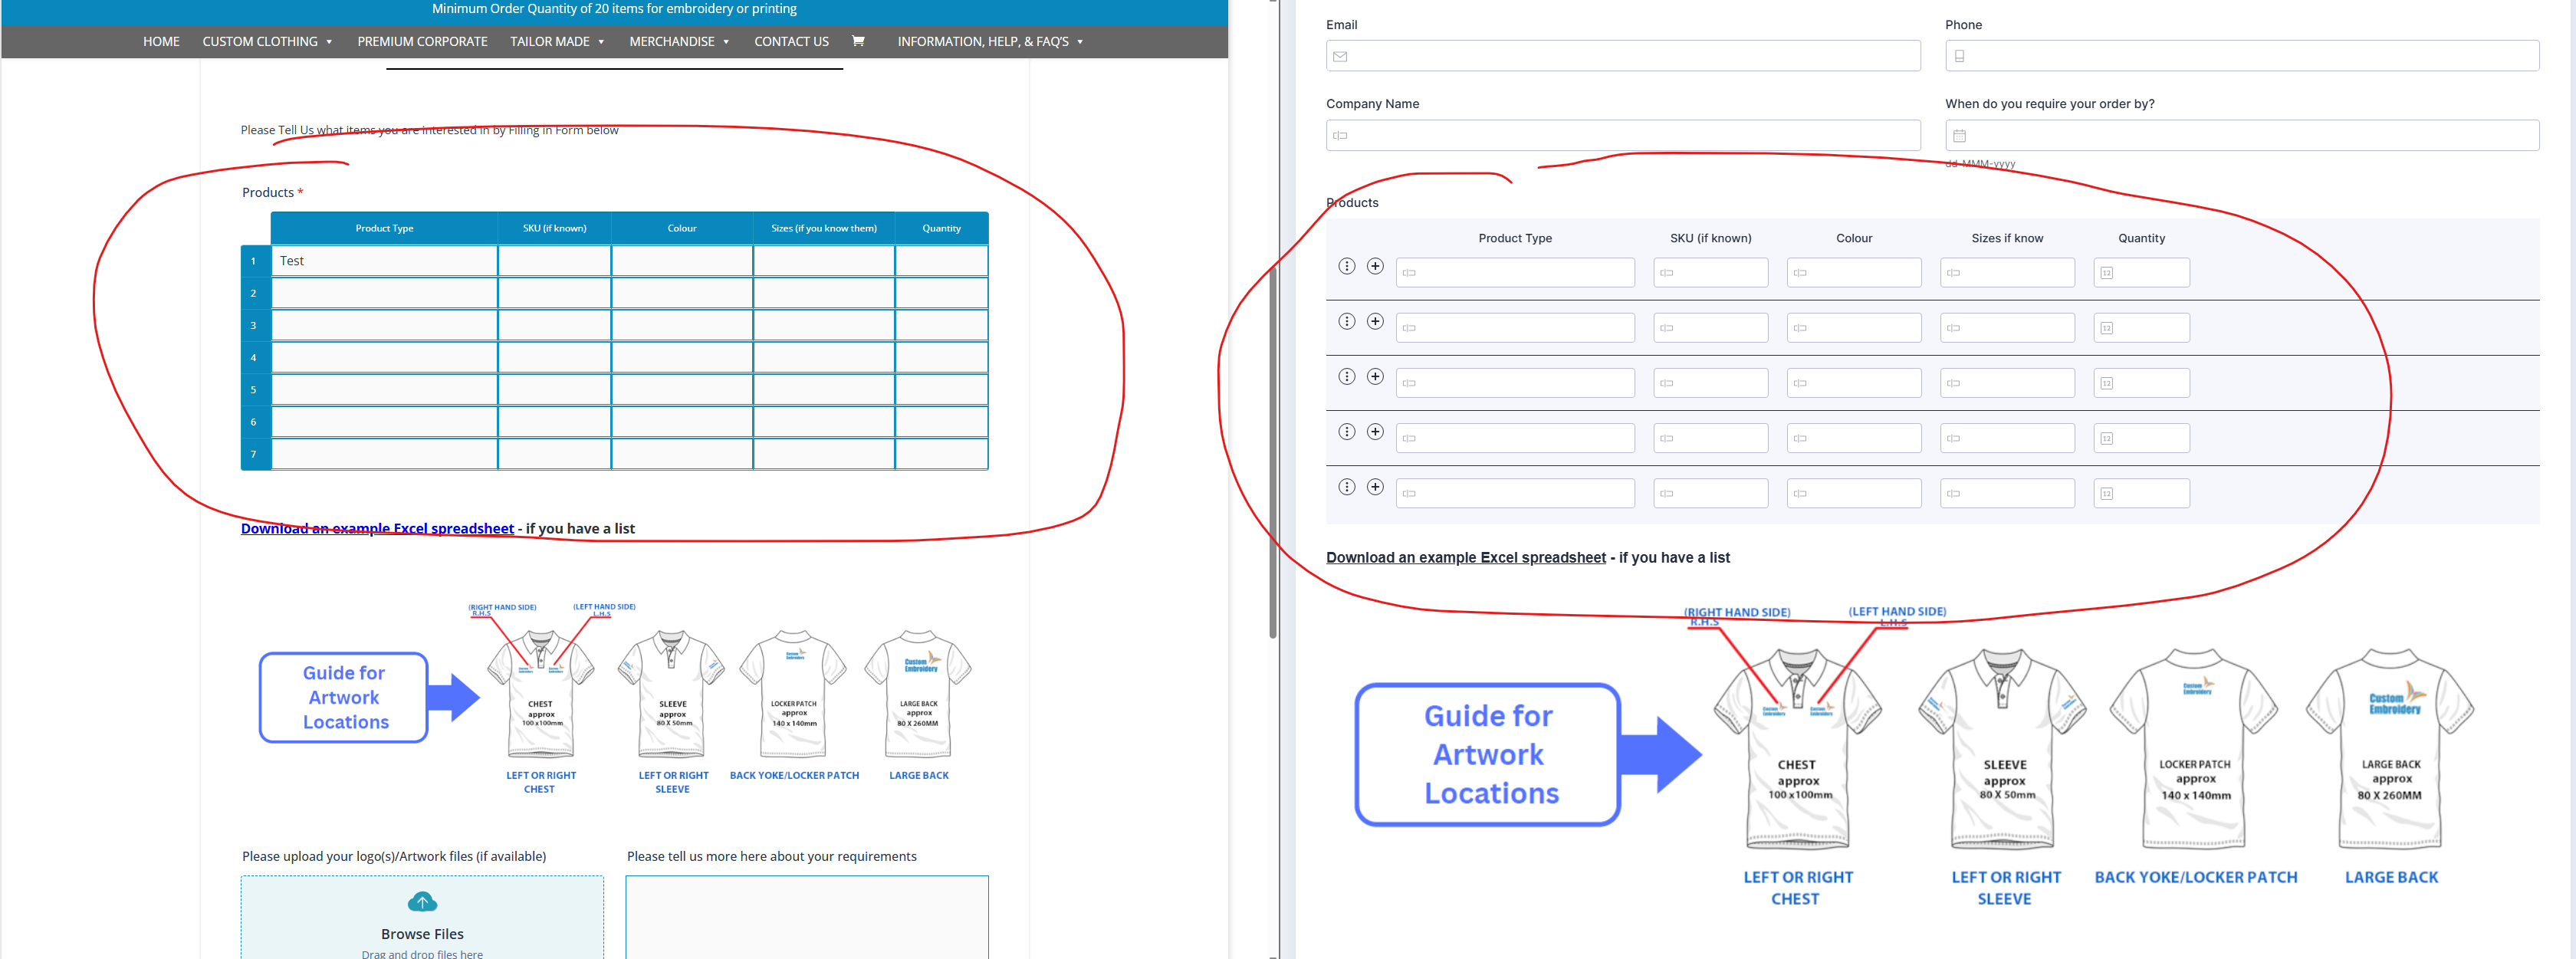Click add-row plus icon on first product row
The image size is (2576, 959).
(1375, 266)
